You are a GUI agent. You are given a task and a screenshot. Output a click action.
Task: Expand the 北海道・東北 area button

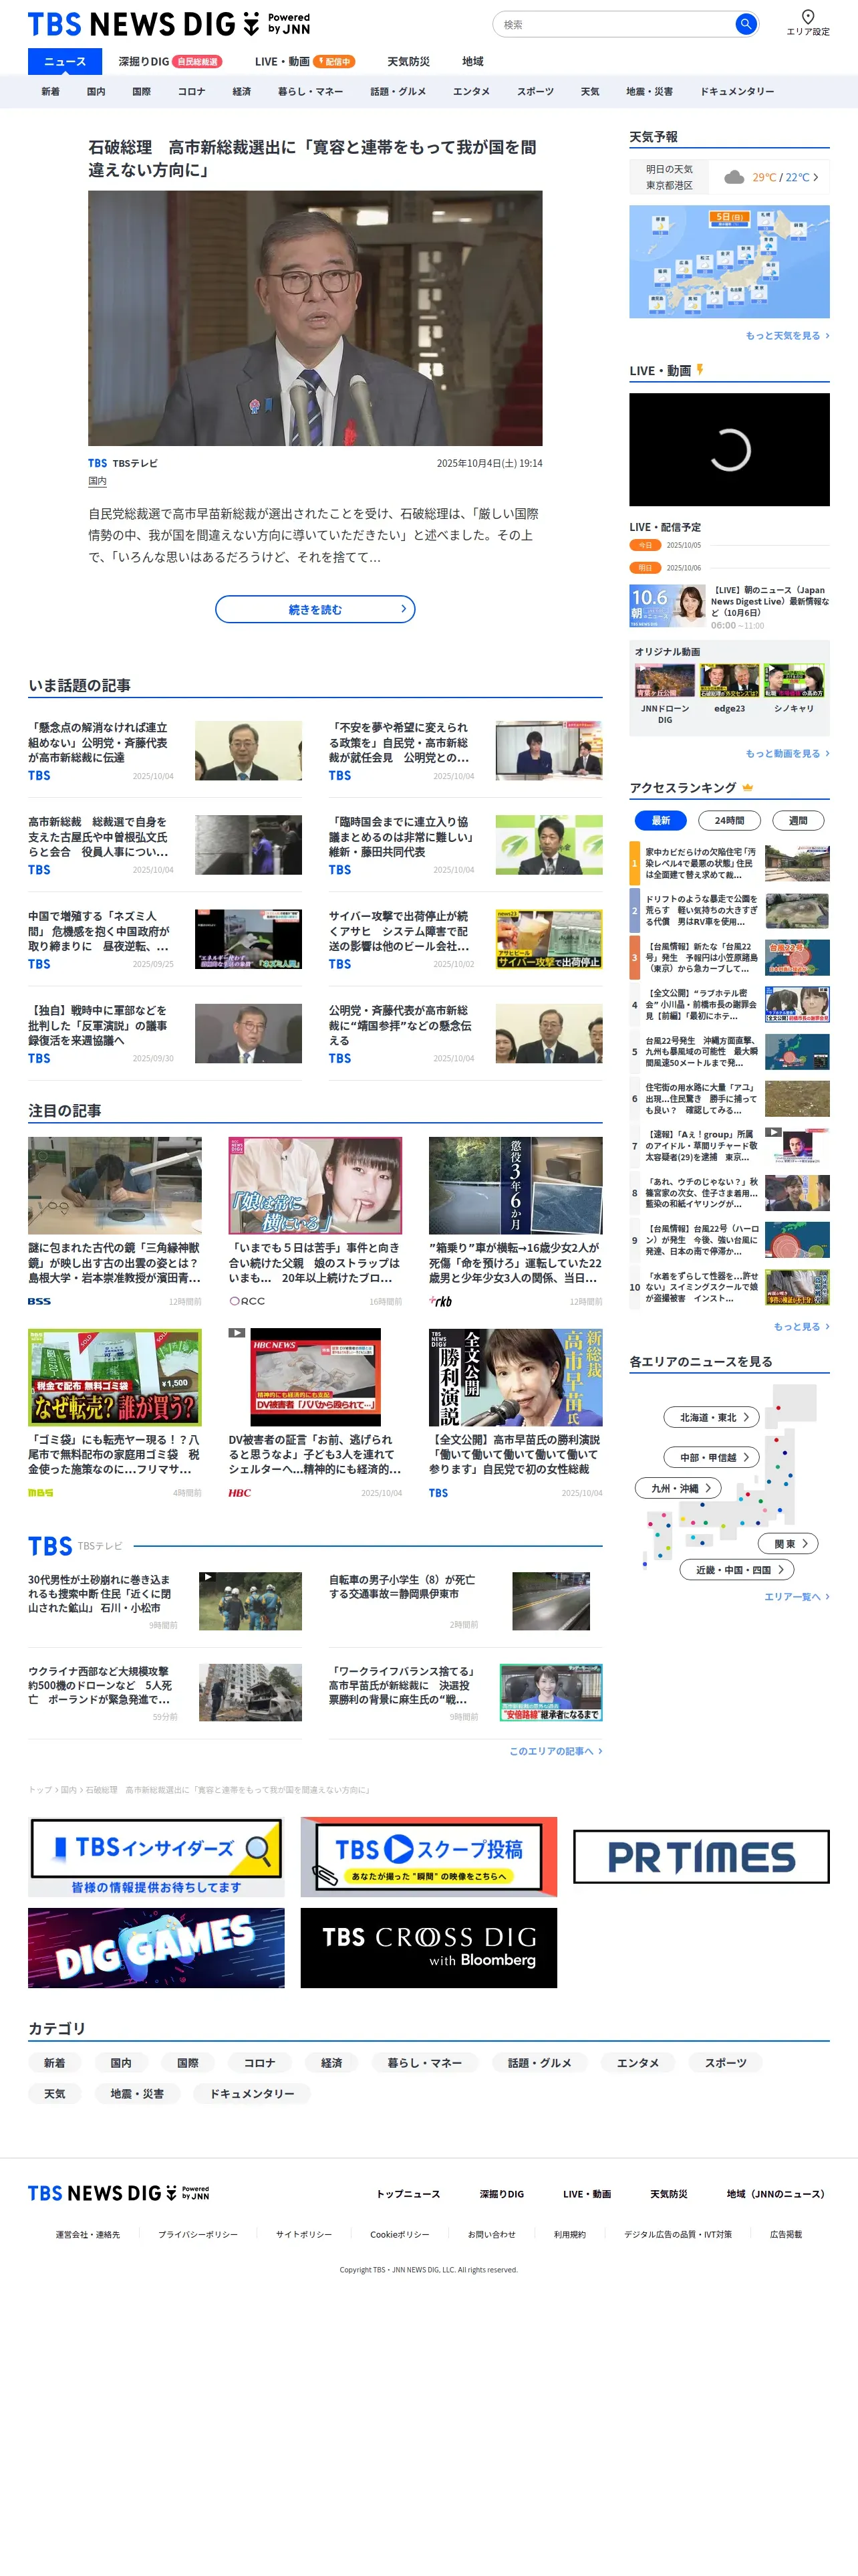click(x=712, y=1417)
